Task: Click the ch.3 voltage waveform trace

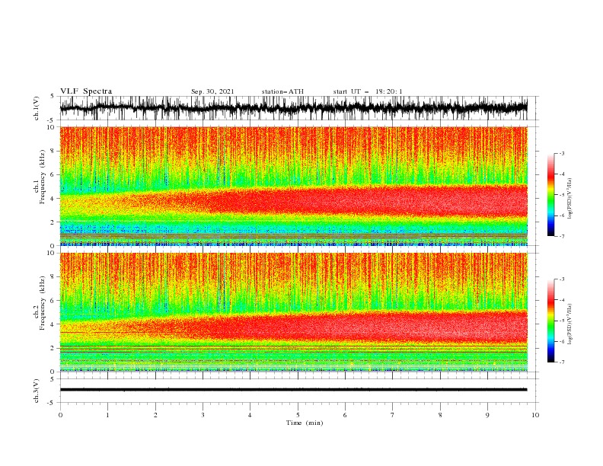Action: [x=293, y=390]
